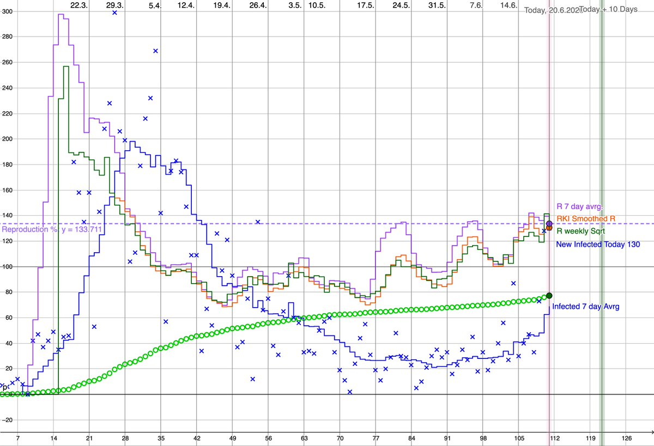This screenshot has height=446, width=654.
Task: Click the 22.3. date label at top
Action: pyautogui.click(x=78, y=5)
